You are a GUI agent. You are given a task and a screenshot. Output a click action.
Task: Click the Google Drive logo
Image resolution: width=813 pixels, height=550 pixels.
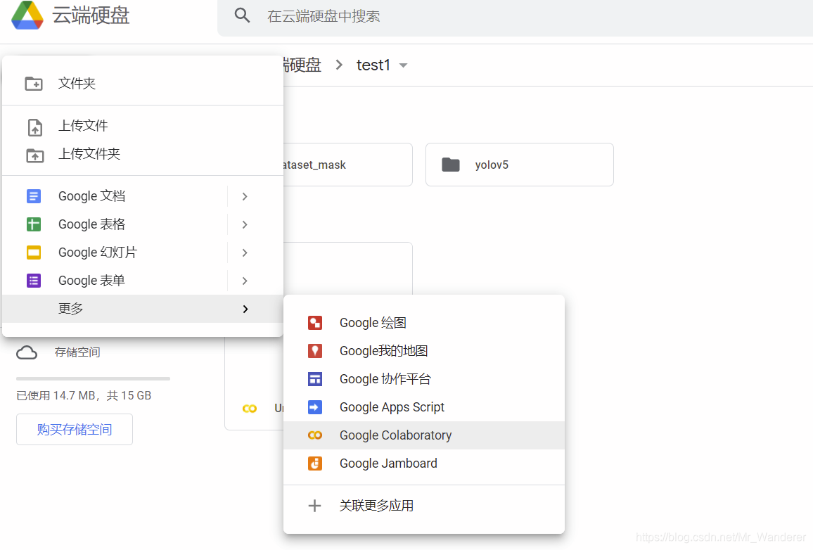click(x=27, y=15)
